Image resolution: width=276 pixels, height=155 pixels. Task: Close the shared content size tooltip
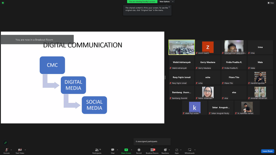click(169, 7)
